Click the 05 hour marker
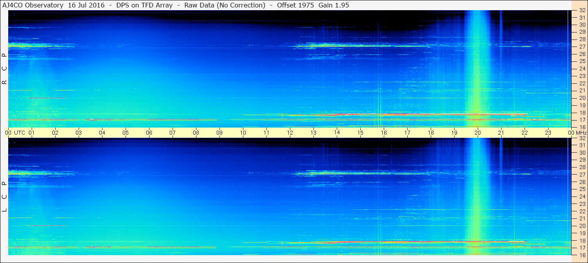 (126, 133)
